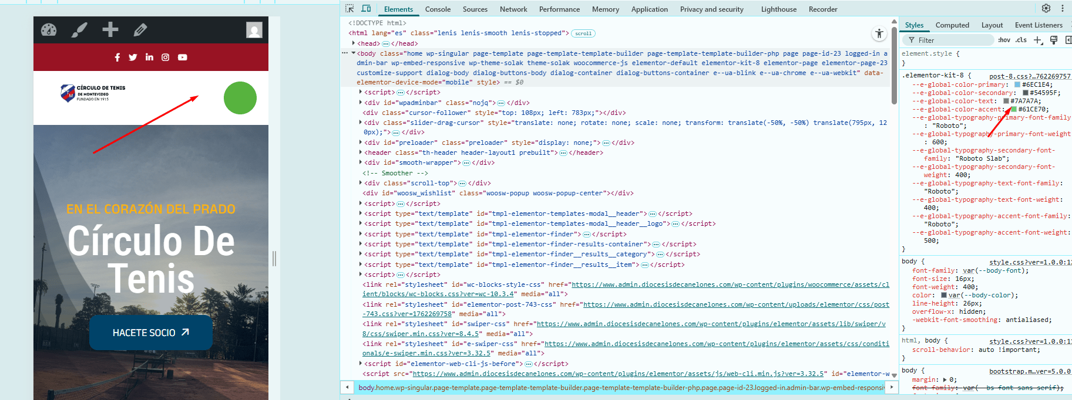Click the HACETE SOCIO button
Screen dimensions: 1072x400
coord(150,333)
